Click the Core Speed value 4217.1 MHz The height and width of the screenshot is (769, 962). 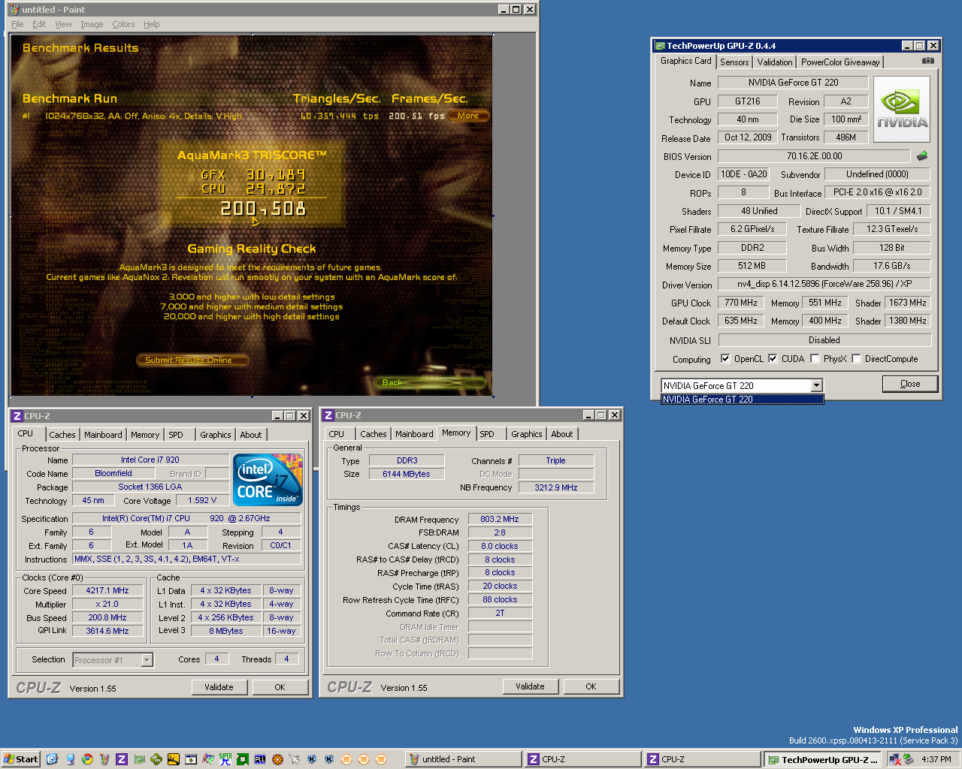pyautogui.click(x=107, y=591)
